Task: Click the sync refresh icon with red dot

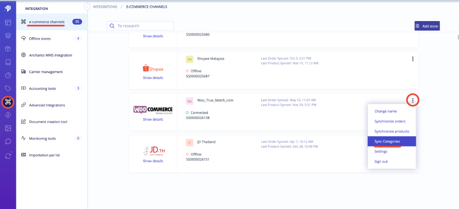Action: pyautogui.click(x=8, y=155)
